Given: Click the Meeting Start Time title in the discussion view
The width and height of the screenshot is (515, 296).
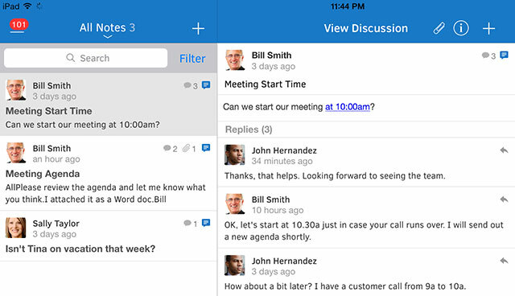Looking at the screenshot, I should (x=265, y=84).
